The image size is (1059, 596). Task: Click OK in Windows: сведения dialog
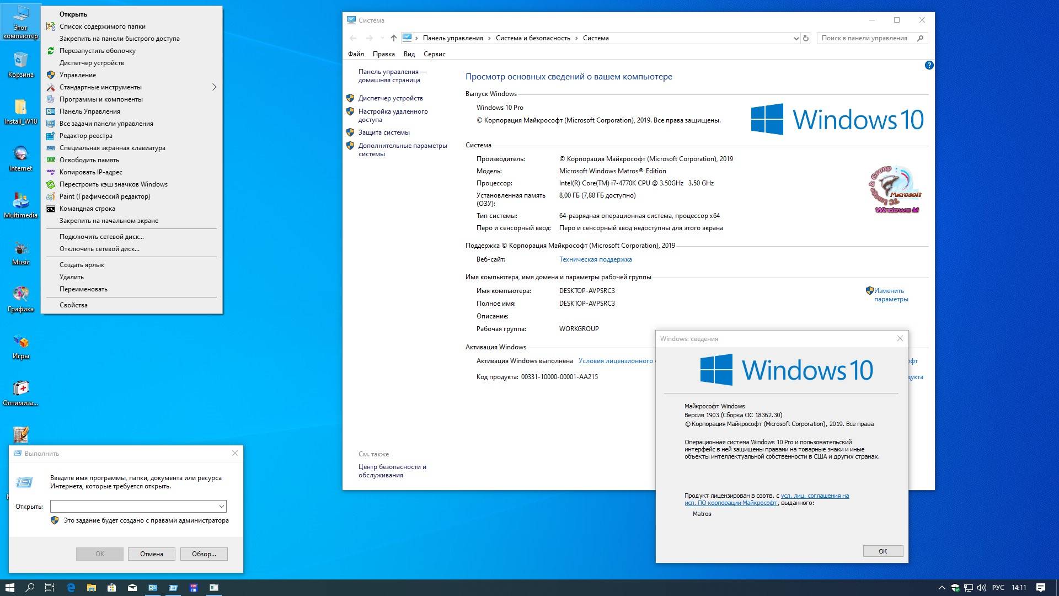pos(882,551)
